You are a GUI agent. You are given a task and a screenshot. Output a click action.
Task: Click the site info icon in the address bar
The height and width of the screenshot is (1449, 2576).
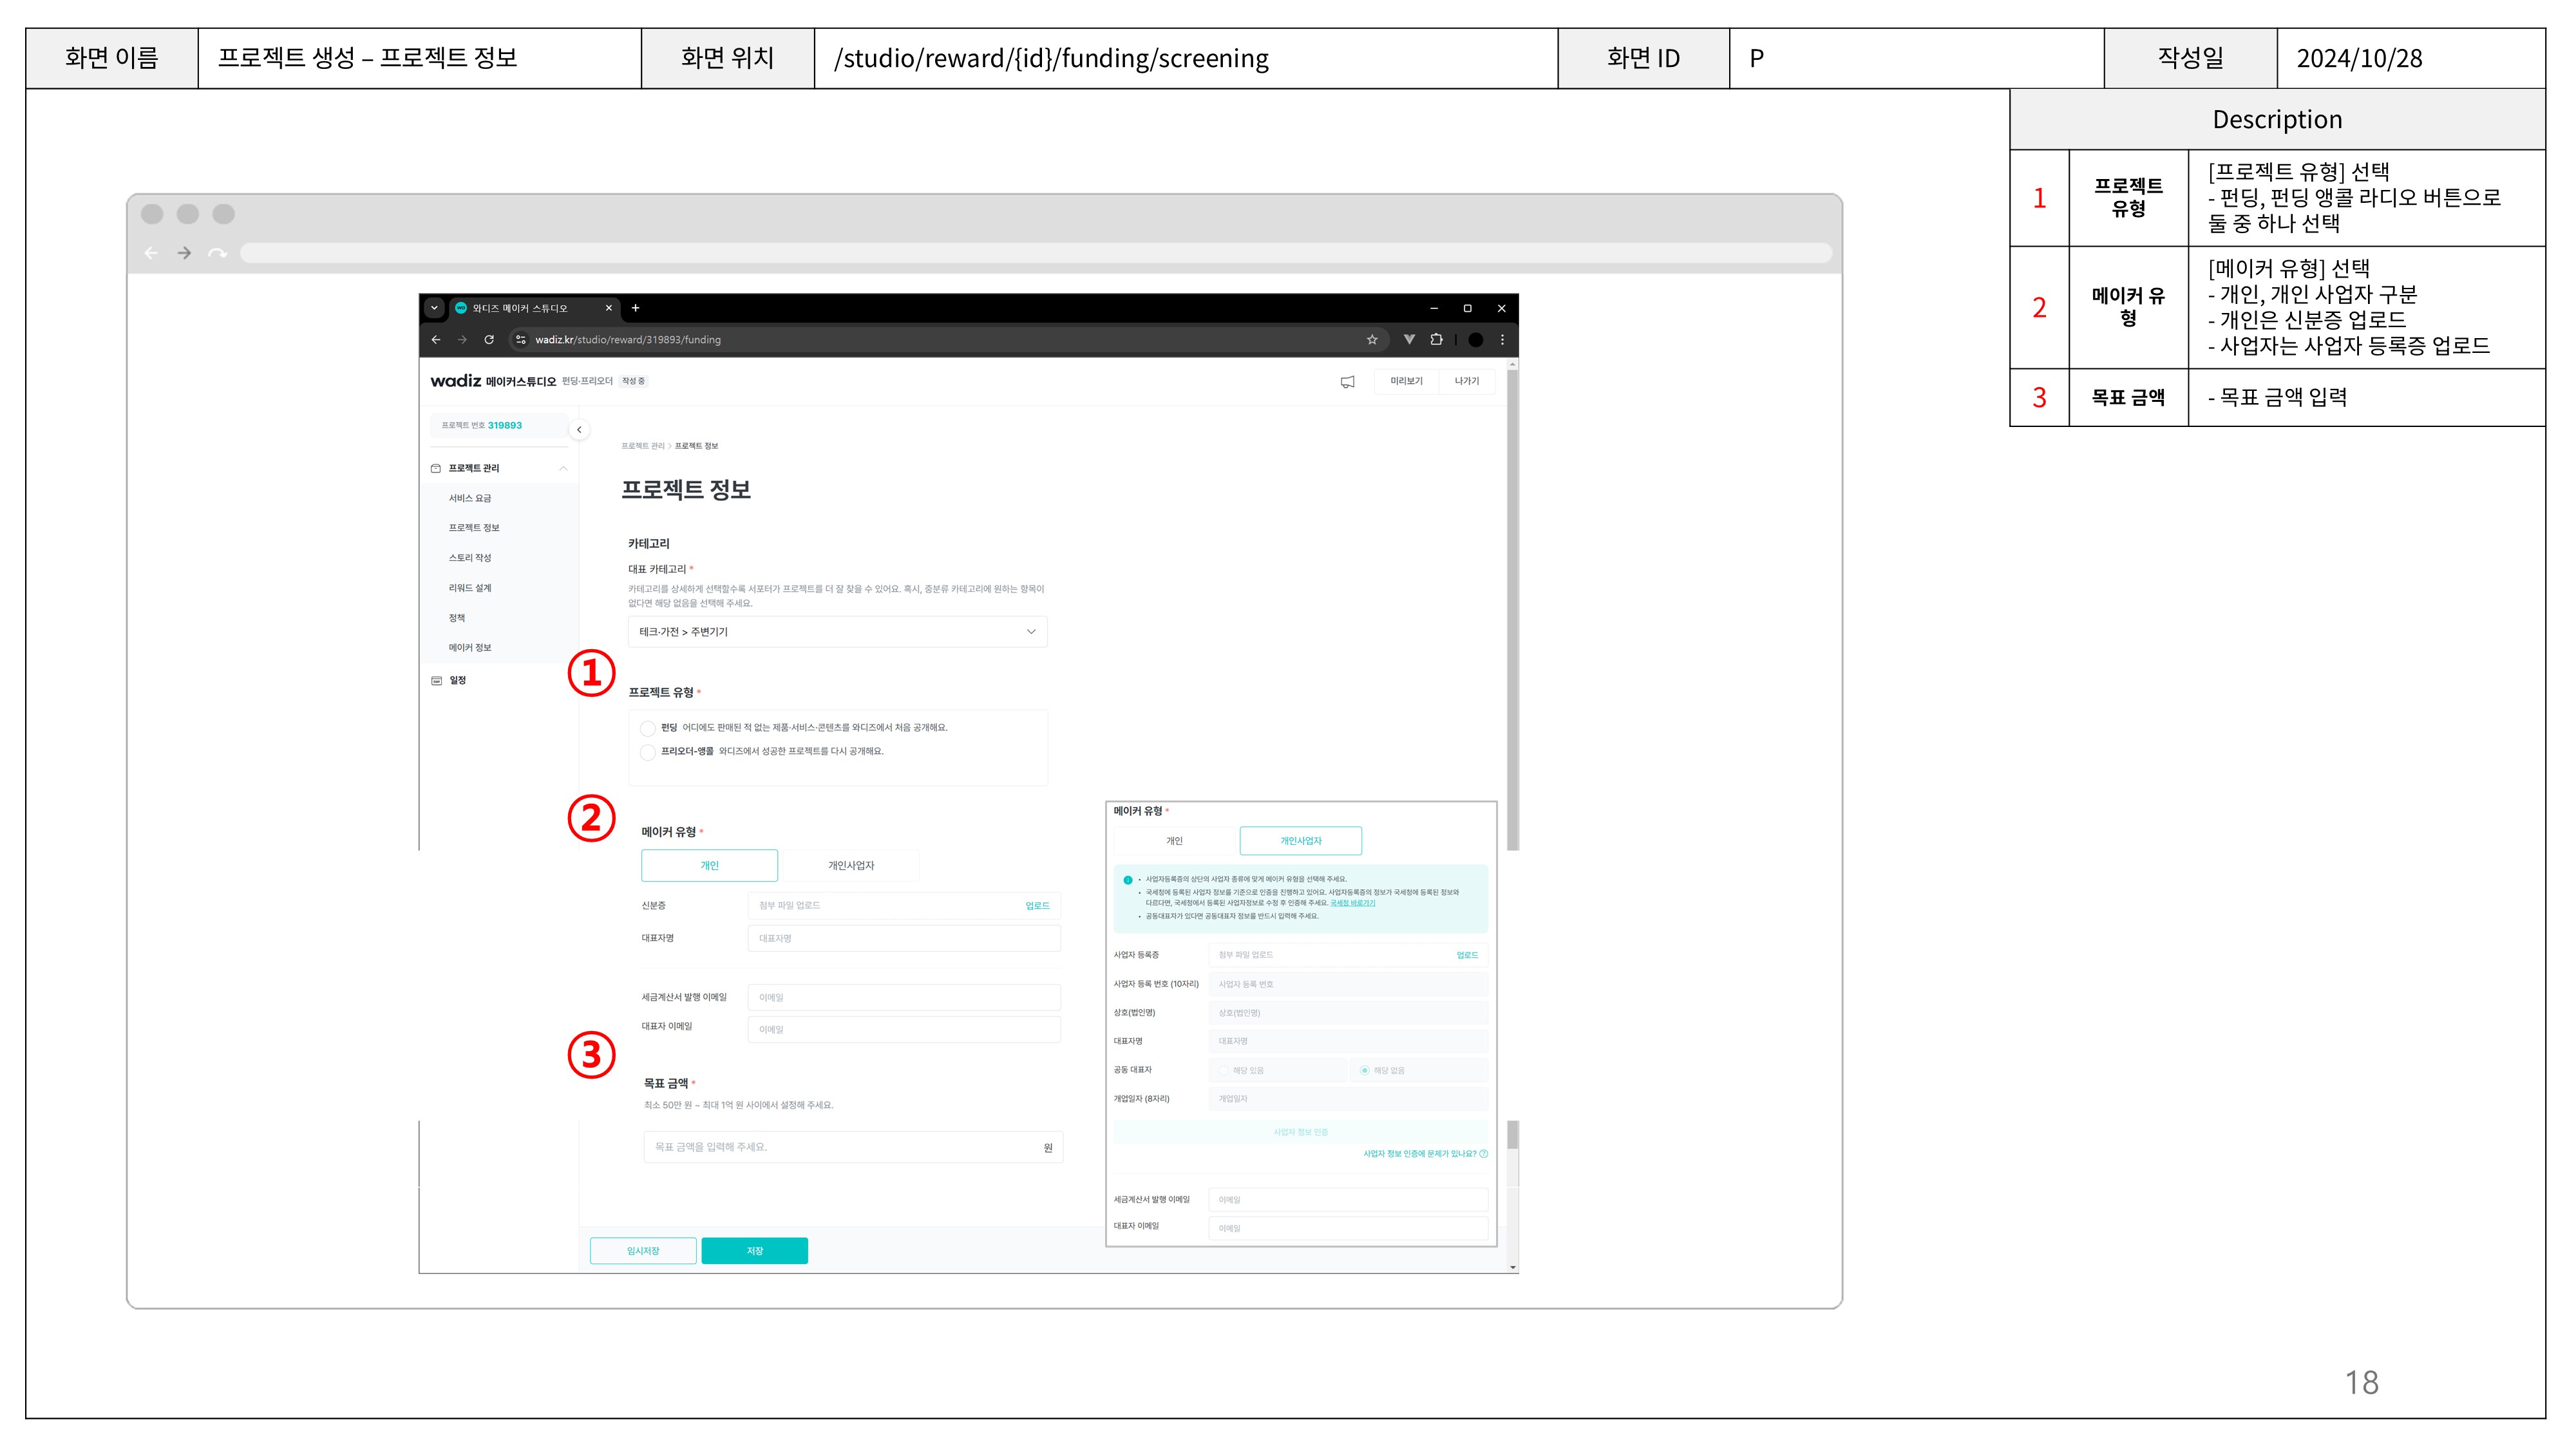521,340
